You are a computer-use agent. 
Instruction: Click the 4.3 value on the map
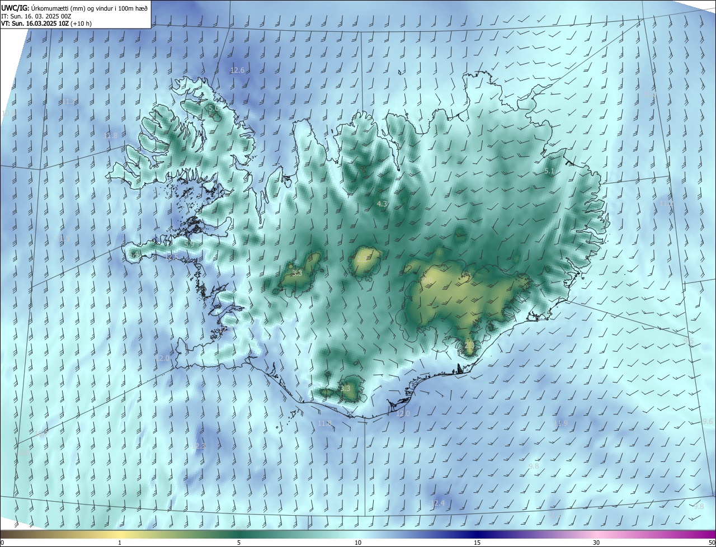383,204
